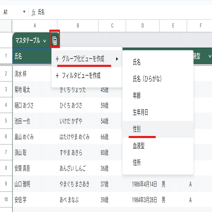Select column B header
Screen dimensions: 212x212
click(78, 26)
